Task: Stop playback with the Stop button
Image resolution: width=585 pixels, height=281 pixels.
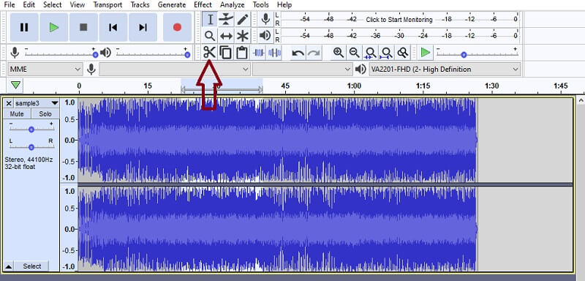Action: coord(83,27)
